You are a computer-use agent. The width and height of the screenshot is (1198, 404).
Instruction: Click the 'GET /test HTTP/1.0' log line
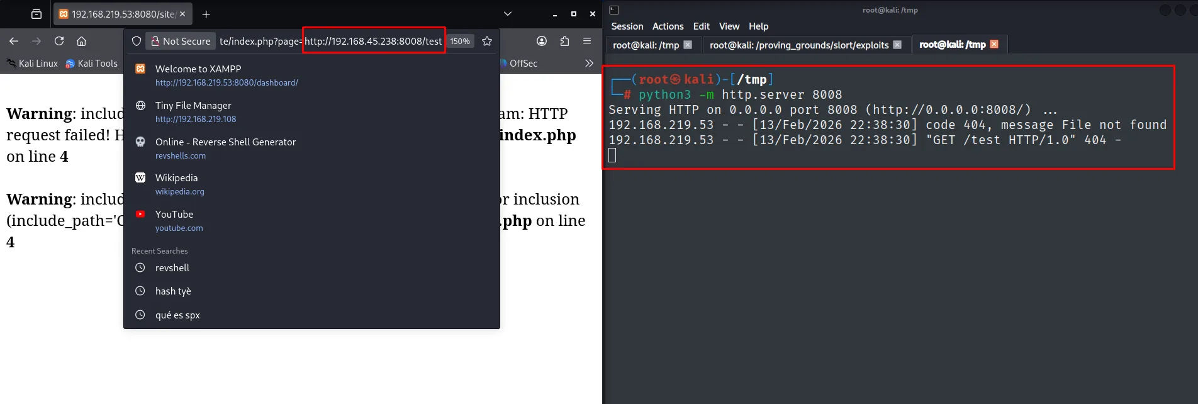click(865, 140)
